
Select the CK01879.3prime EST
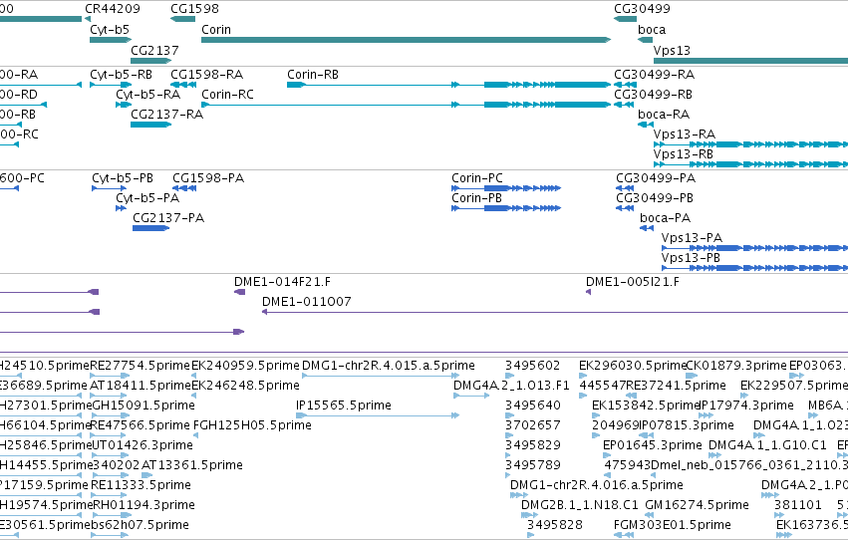click(x=692, y=376)
